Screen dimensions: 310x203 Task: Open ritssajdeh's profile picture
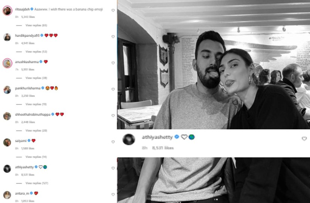[7, 10]
